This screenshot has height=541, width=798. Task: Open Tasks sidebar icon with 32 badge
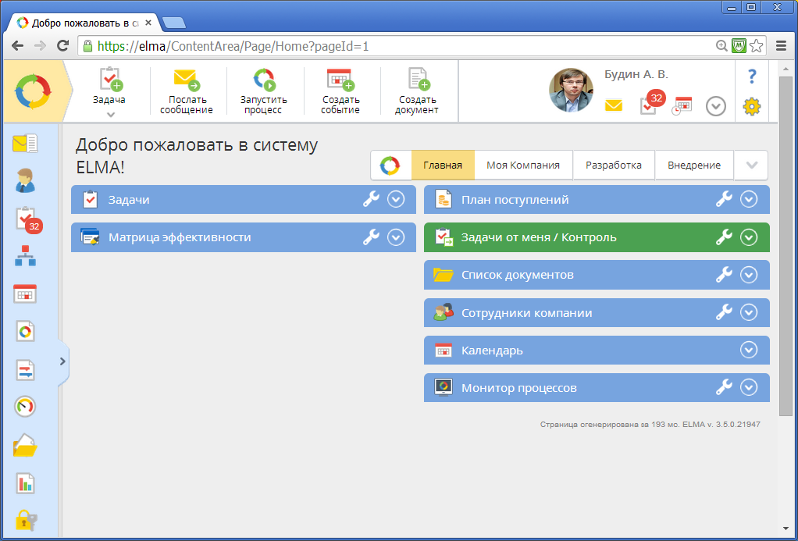(27, 219)
